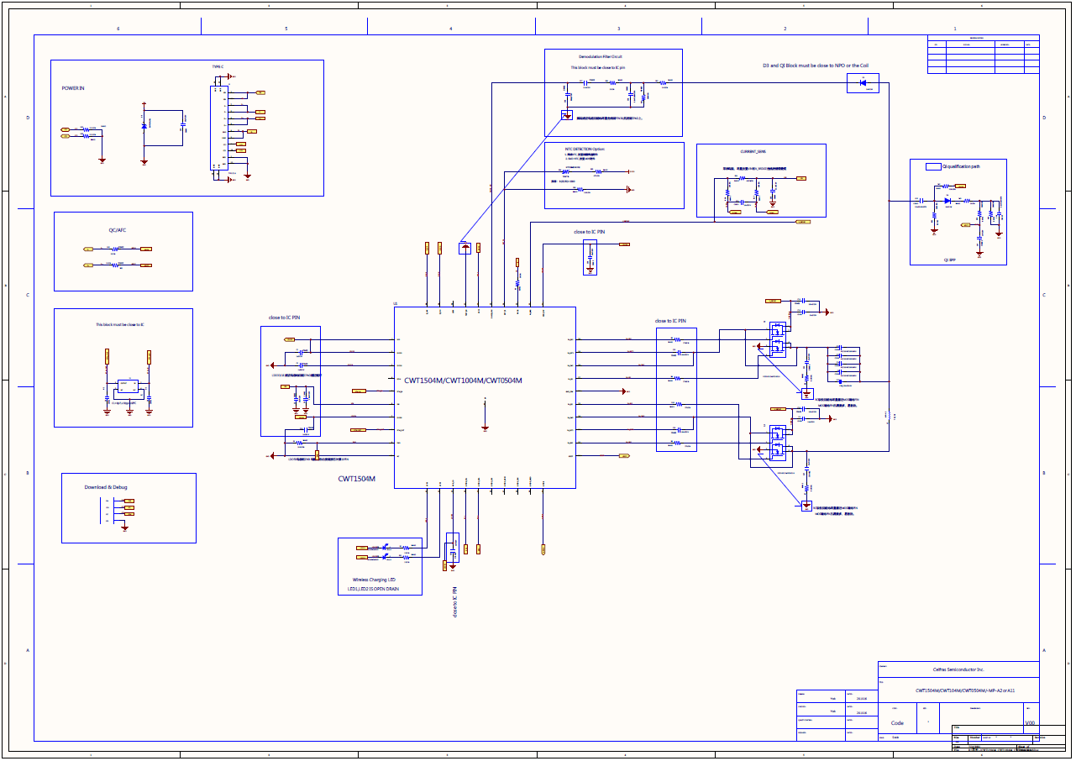Click the "CURRENT_SENS" block title
1076x761 pixels.
pos(753,152)
